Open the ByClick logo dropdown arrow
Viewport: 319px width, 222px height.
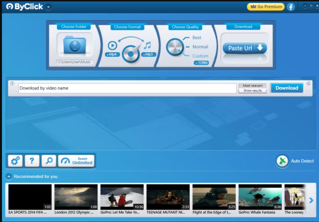pyautogui.click(x=48, y=7)
